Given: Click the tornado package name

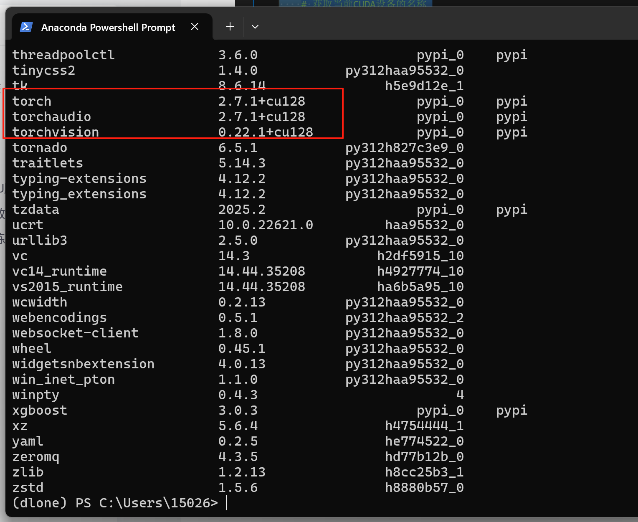Looking at the screenshot, I should point(40,148).
